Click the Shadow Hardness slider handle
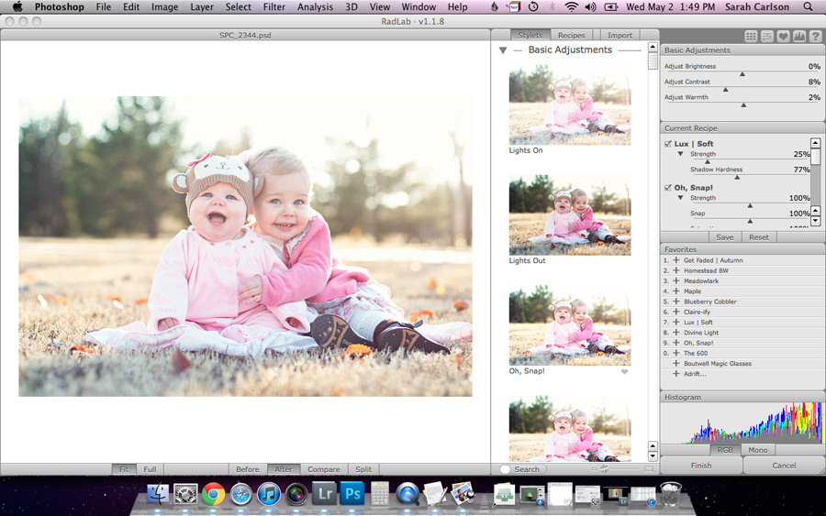826x516 pixels. pos(737,177)
